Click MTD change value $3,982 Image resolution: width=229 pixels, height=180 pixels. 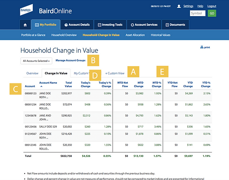coord(140,93)
